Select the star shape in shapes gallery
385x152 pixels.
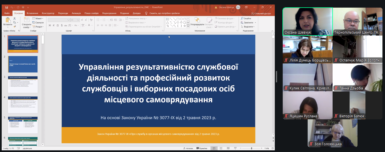(185, 26)
